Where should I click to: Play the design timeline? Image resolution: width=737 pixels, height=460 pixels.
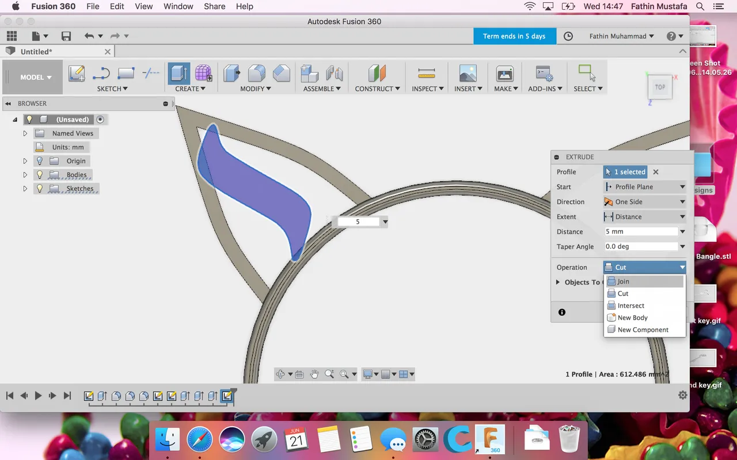coord(38,396)
